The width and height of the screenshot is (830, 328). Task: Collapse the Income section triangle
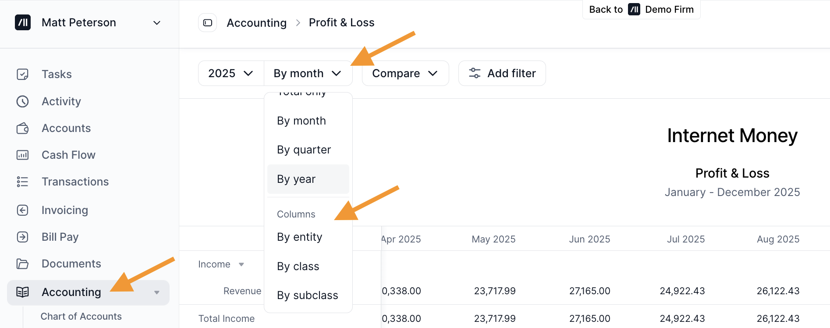[x=241, y=264]
